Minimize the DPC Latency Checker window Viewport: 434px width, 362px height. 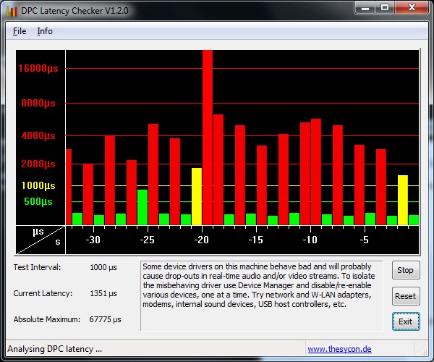point(365,8)
